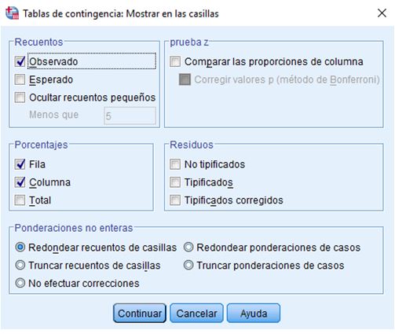This screenshot has height=334, width=395.
Task: Check Ocultar recuentos pequeños option
Action: point(20,97)
